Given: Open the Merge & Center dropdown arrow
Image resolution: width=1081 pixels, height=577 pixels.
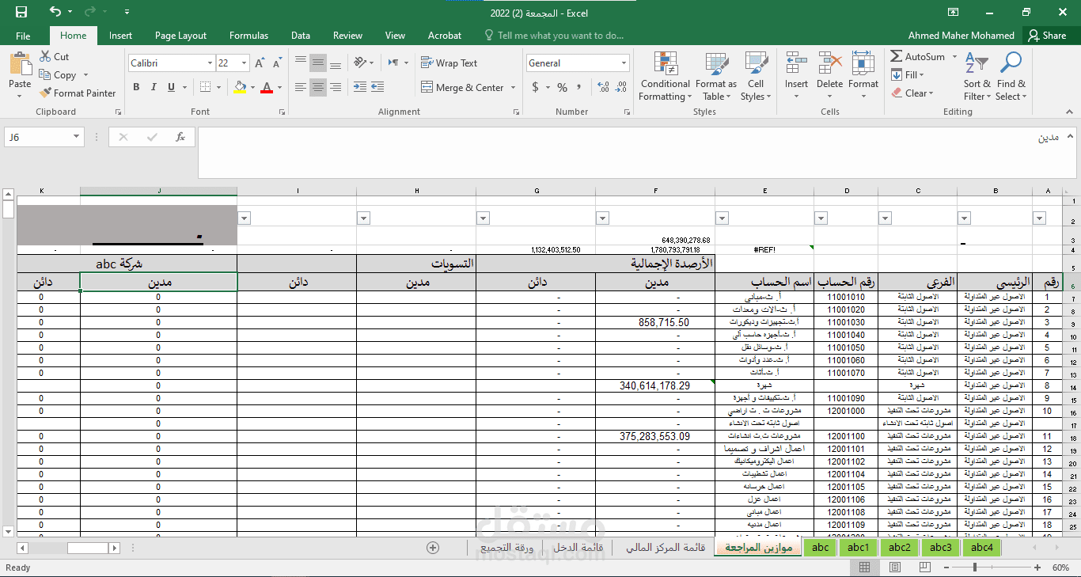Looking at the screenshot, I should tap(513, 88).
